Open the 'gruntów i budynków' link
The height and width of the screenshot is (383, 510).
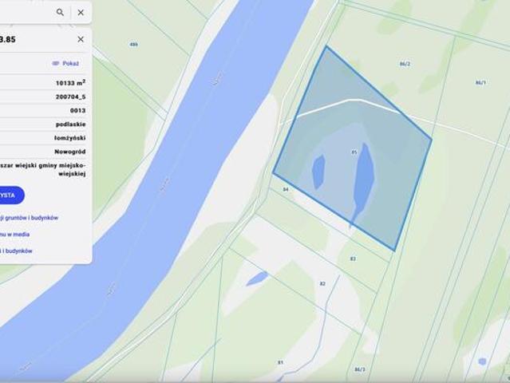[x=29, y=218]
